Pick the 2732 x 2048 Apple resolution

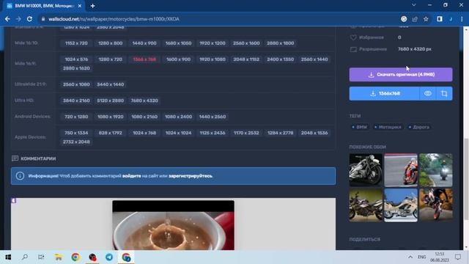tap(76, 142)
